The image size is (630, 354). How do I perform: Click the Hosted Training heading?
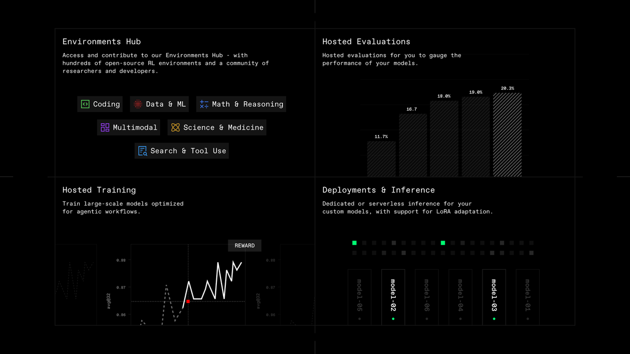tap(99, 190)
